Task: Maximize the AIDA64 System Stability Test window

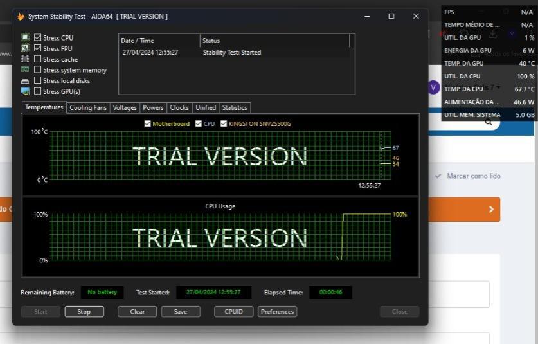Action: (391, 16)
